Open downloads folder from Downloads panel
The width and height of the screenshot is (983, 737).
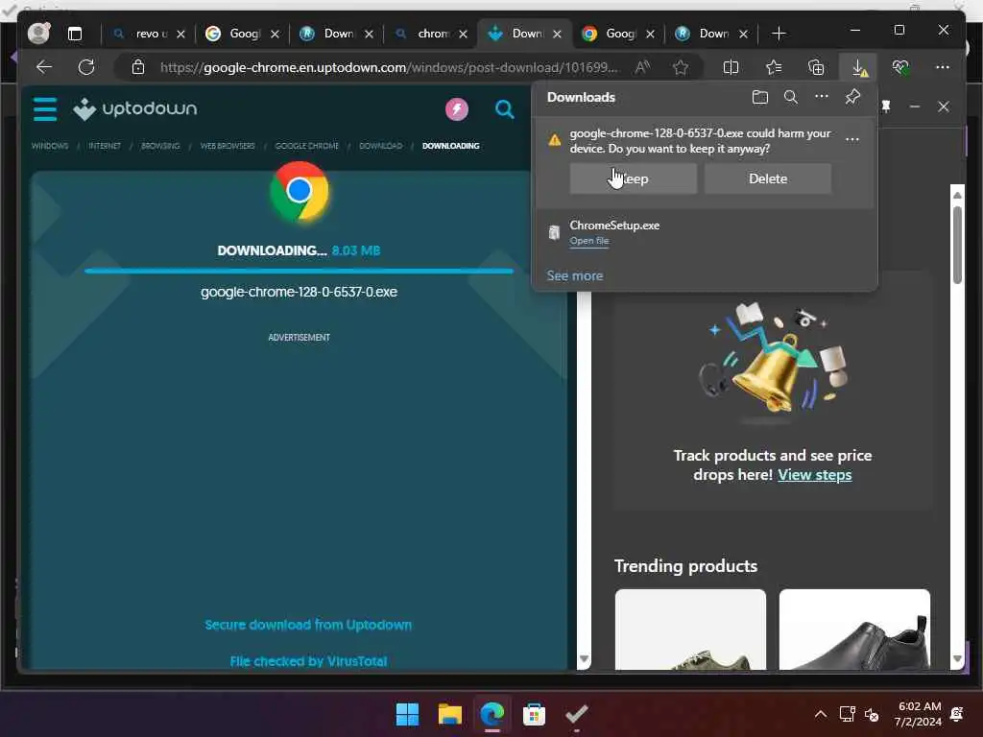(760, 97)
